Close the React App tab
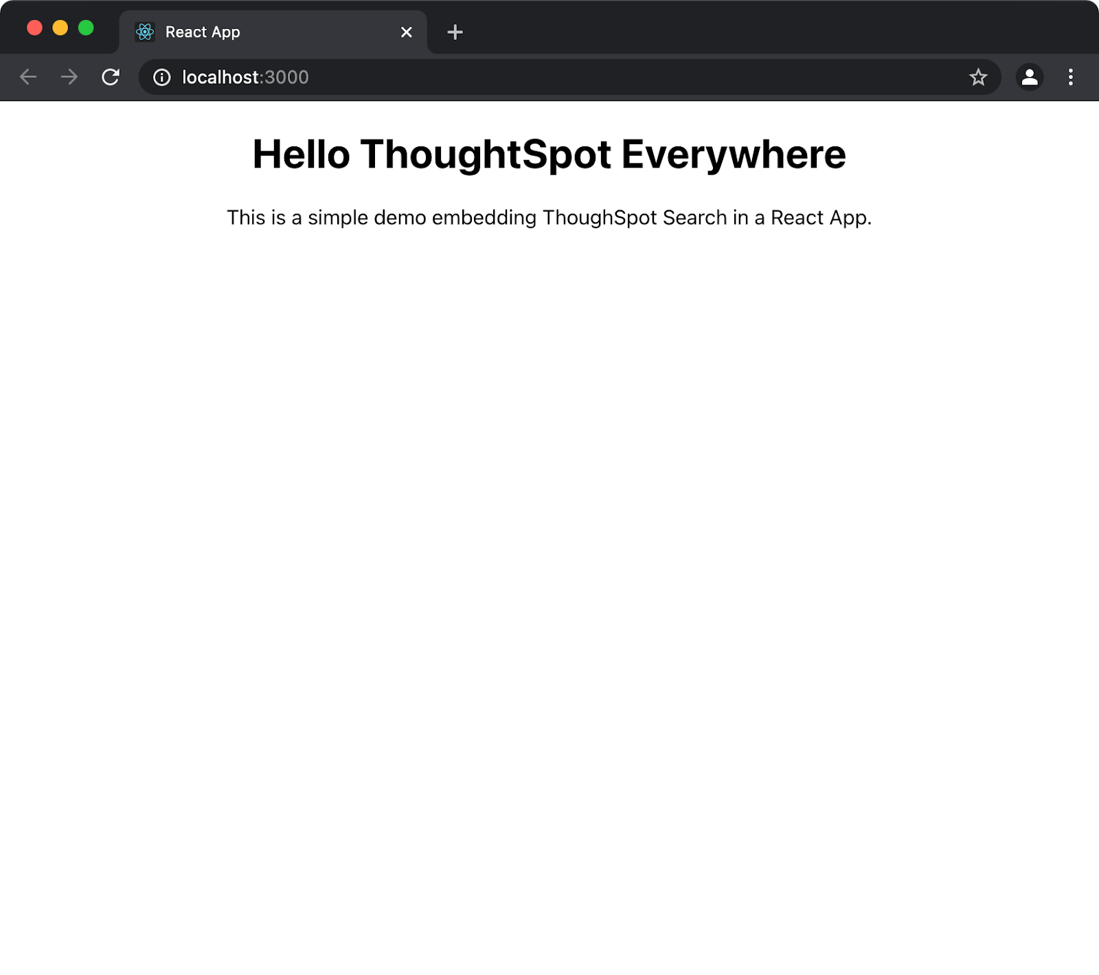 tap(407, 32)
